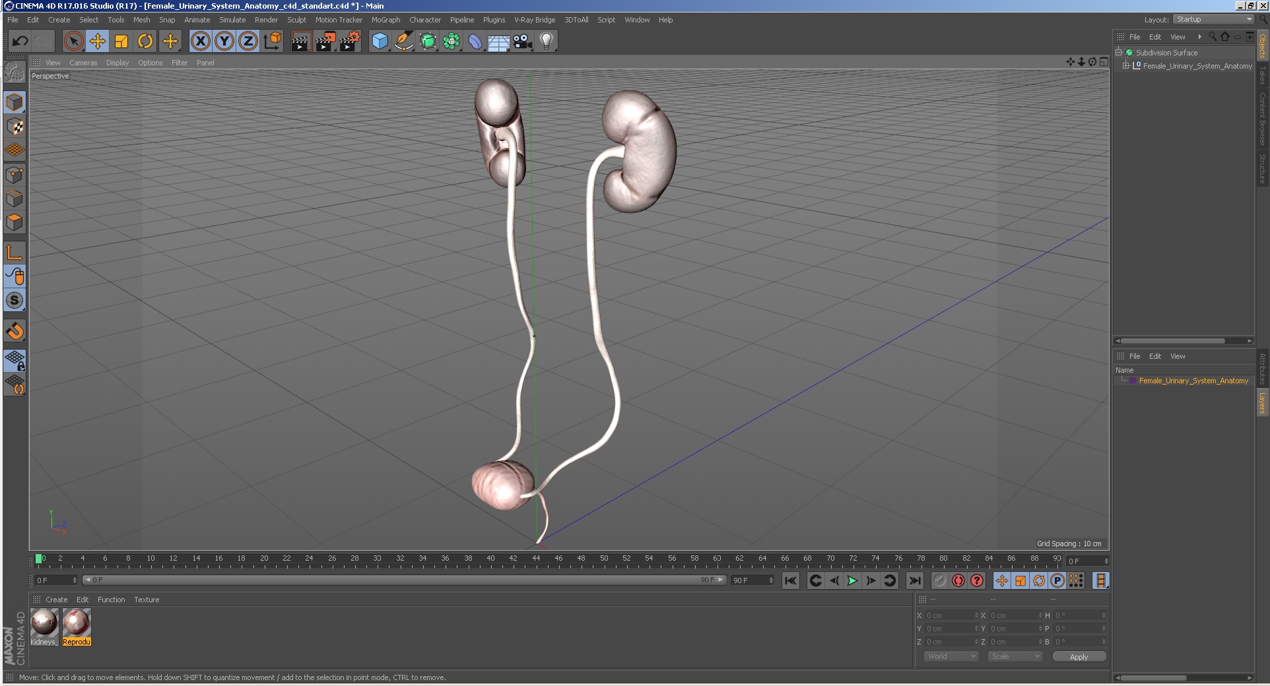This screenshot has width=1270, height=686.
Task: Open the Spline Pen tool
Action: tap(403, 42)
